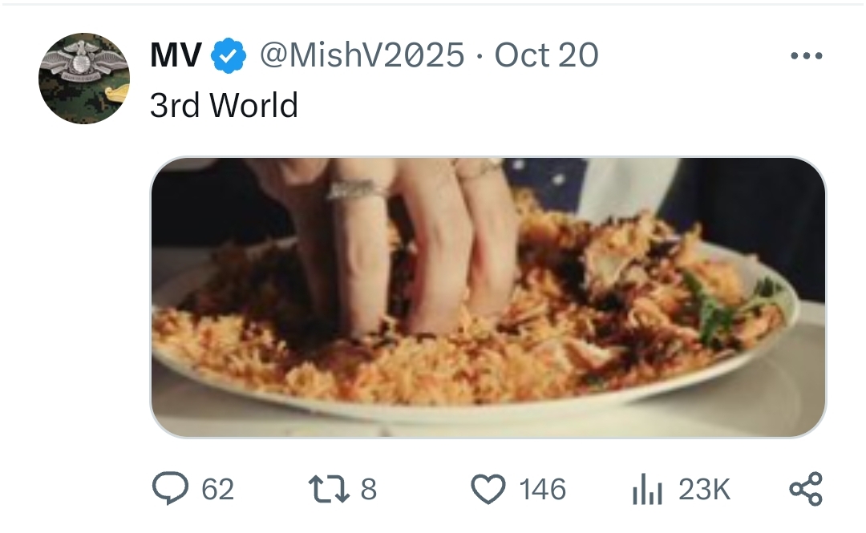Click the 146 likes count
Viewport: 866px width, 533px height.
click(x=542, y=490)
